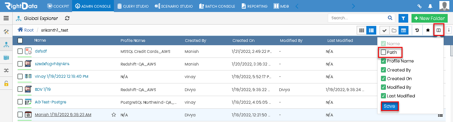
Task: Click the history clock toolbar icon
Action: [x=417, y=30]
